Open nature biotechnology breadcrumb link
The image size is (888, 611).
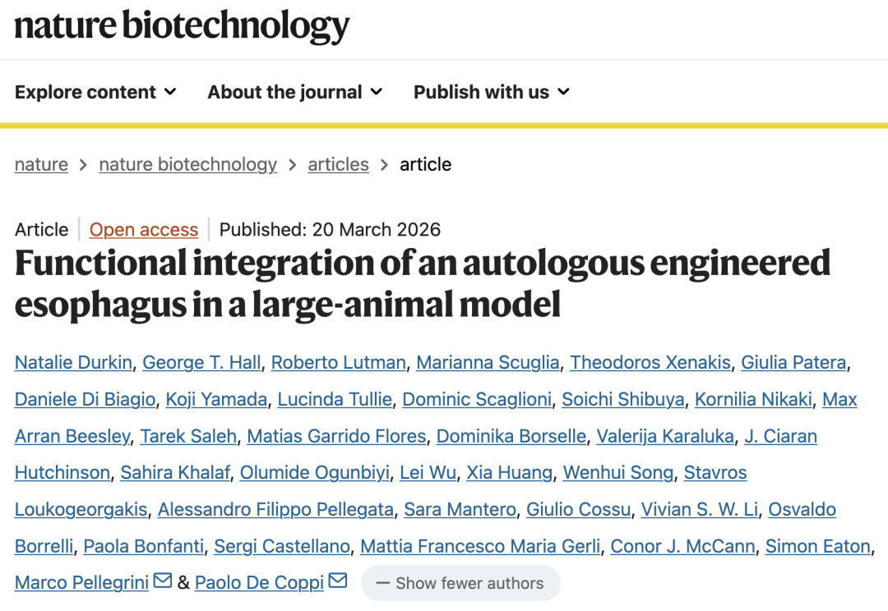(x=187, y=164)
